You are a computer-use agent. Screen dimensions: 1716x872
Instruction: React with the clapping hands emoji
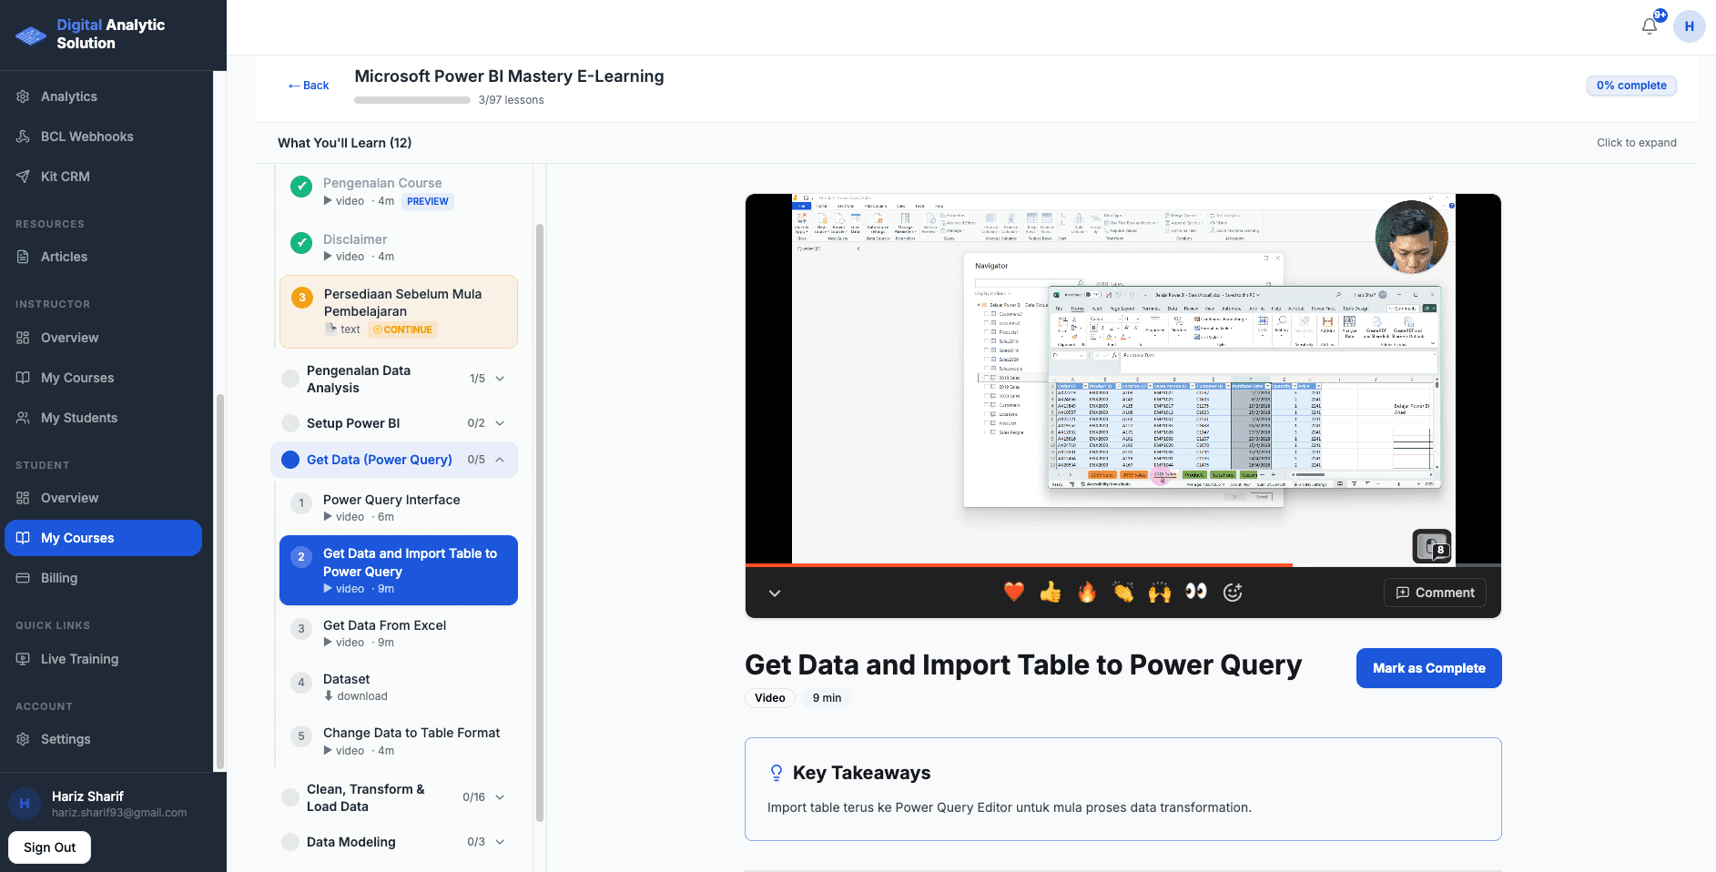click(x=1123, y=592)
